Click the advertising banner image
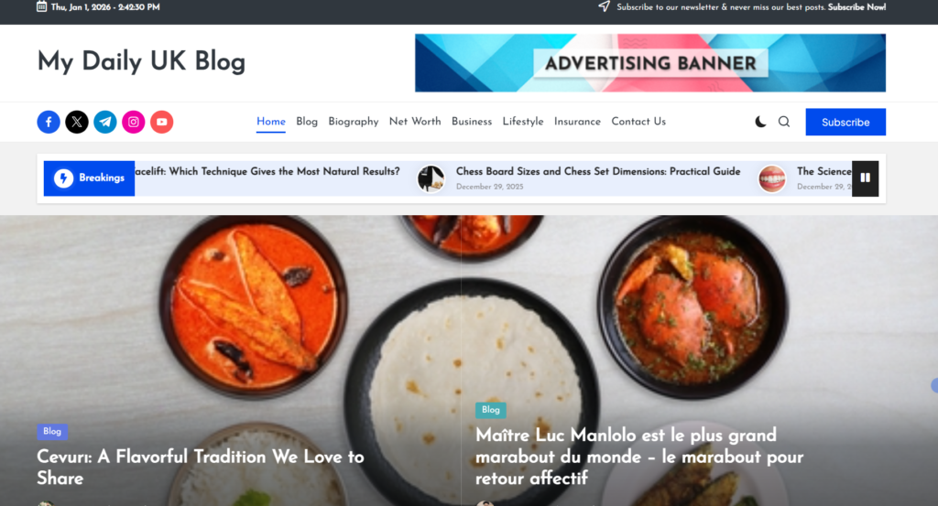Viewport: 938px width, 506px height. [650, 63]
